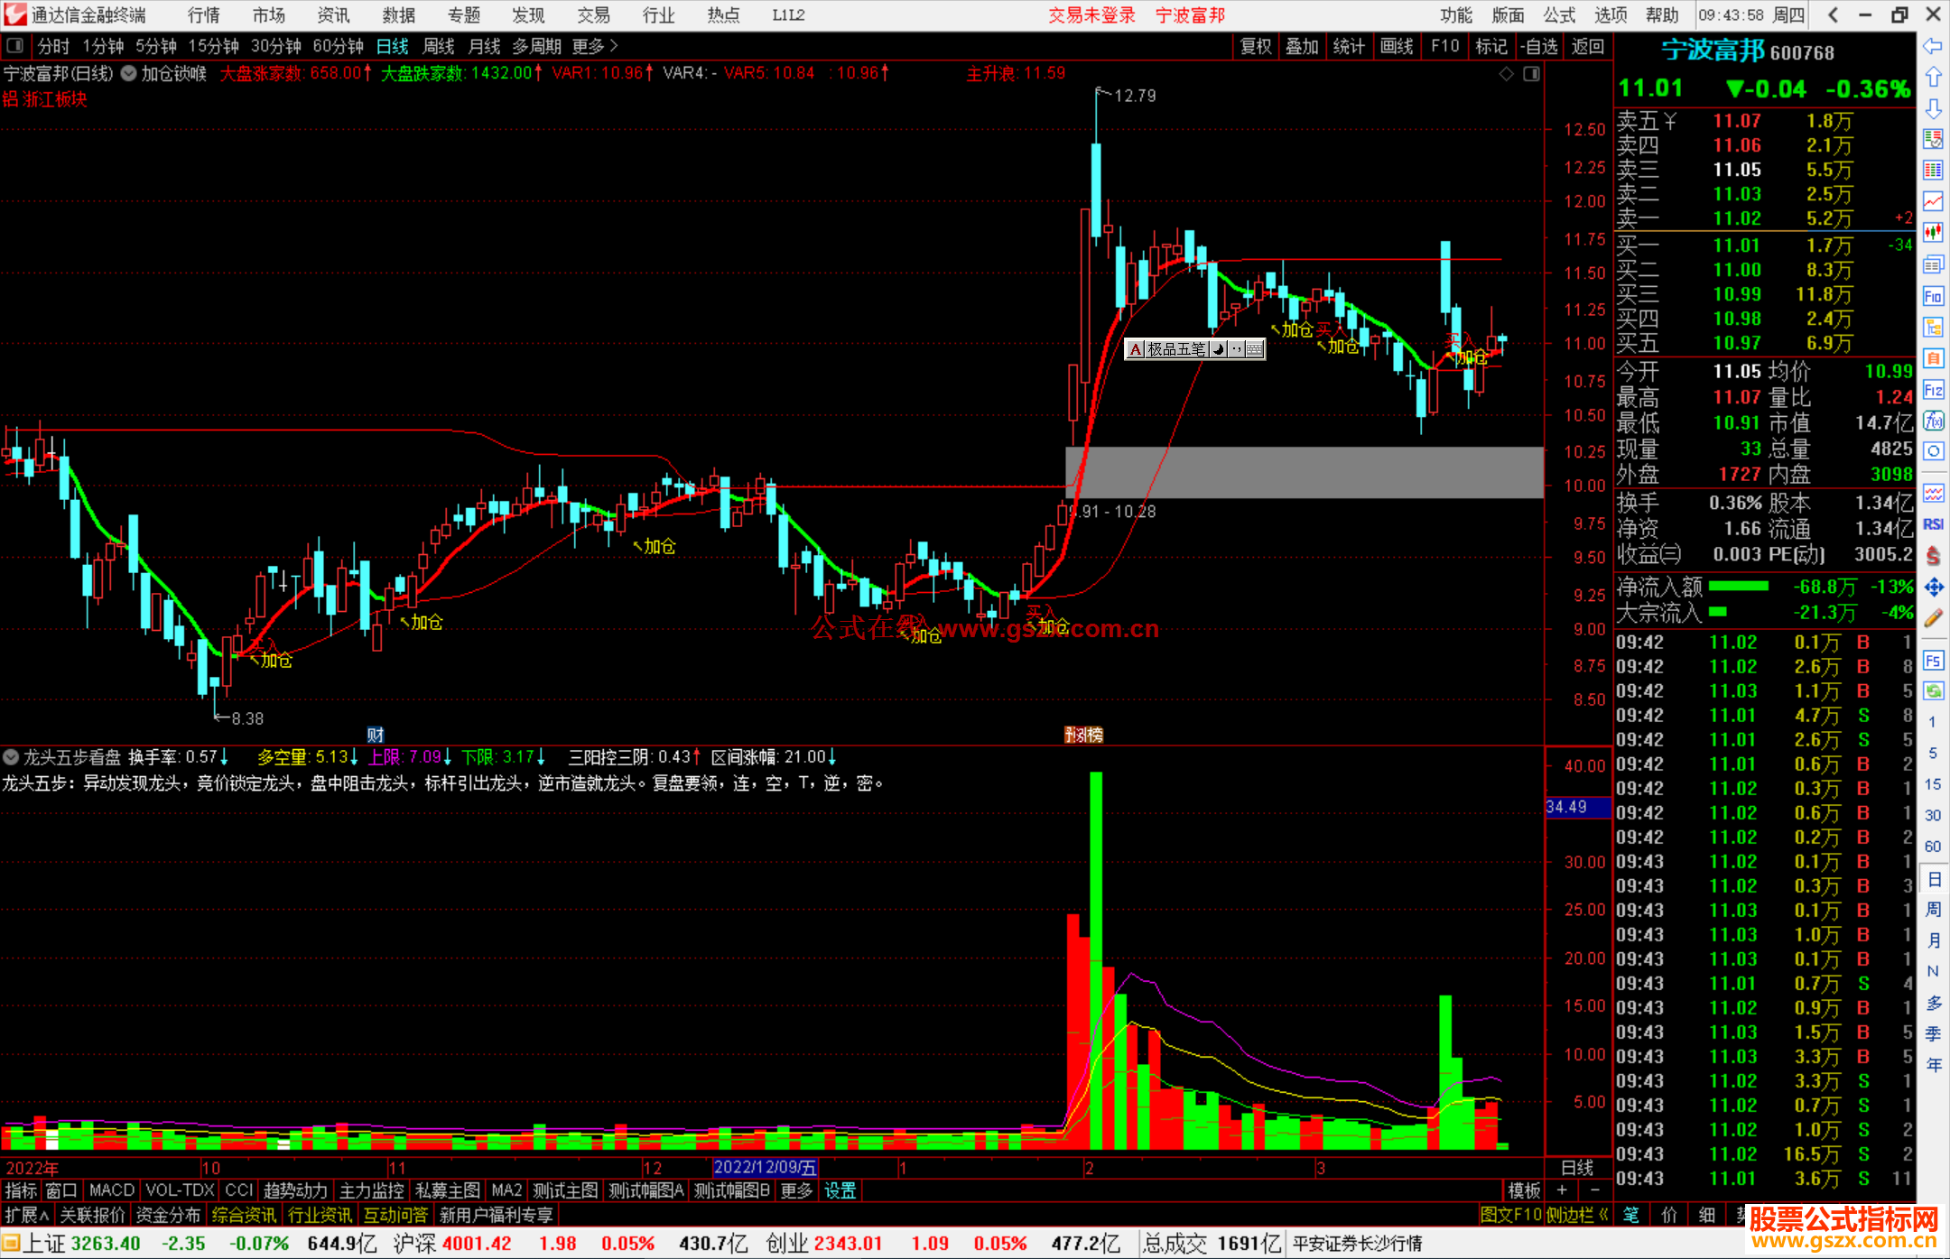This screenshot has width=1950, height=1259.
Task: Toggle the circle beside 龙头五步看盘 indicator
Action: pyautogui.click(x=11, y=757)
